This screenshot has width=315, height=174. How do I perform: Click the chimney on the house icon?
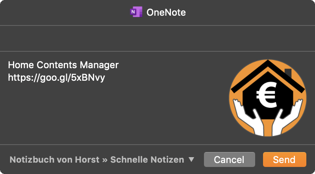coord(288,73)
